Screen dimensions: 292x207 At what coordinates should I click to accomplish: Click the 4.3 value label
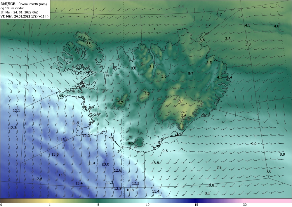click(220, 77)
